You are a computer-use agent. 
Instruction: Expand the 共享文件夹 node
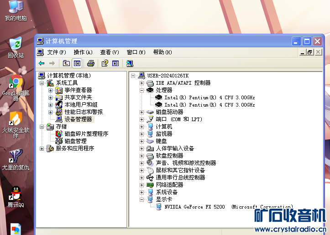pyautogui.click(x=50, y=97)
